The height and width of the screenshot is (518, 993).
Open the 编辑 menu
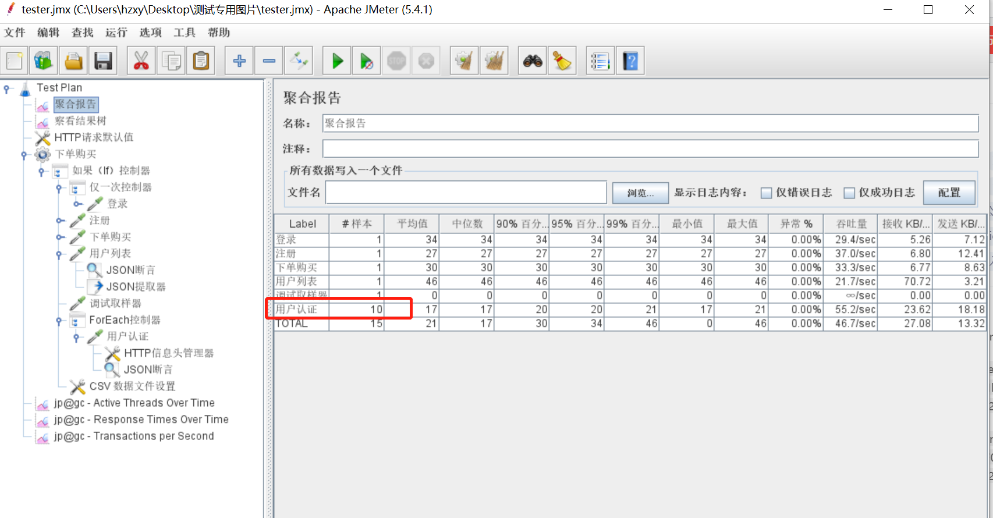48,33
